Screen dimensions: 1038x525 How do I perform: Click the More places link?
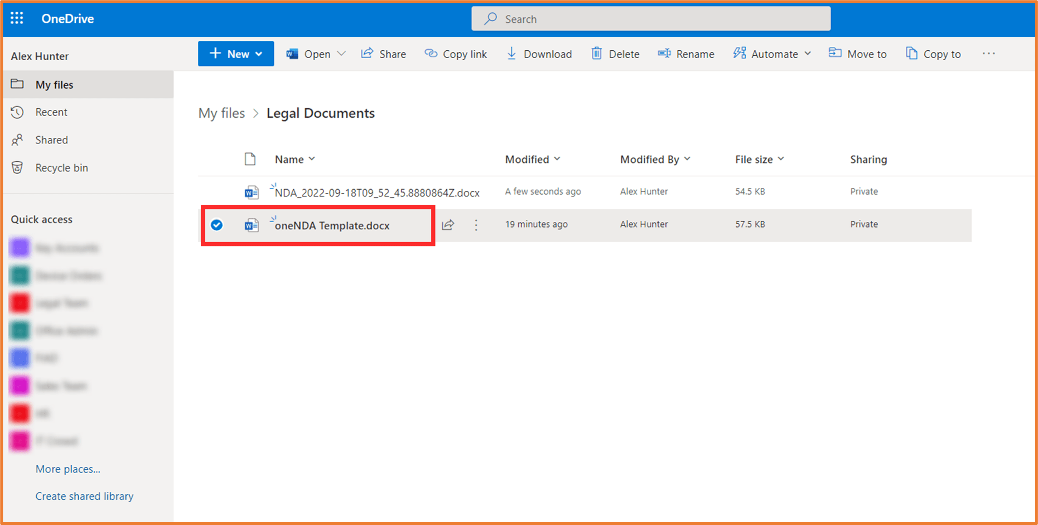[67, 469]
